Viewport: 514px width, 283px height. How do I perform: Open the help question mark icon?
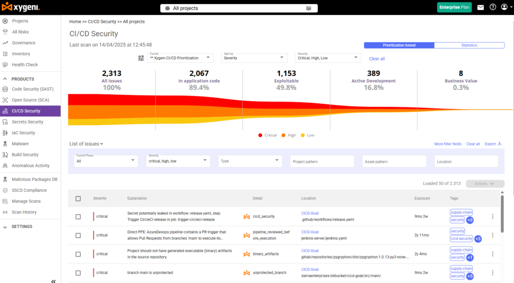(493, 7)
